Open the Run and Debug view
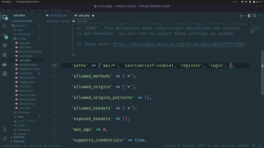 click(x=5, y=46)
